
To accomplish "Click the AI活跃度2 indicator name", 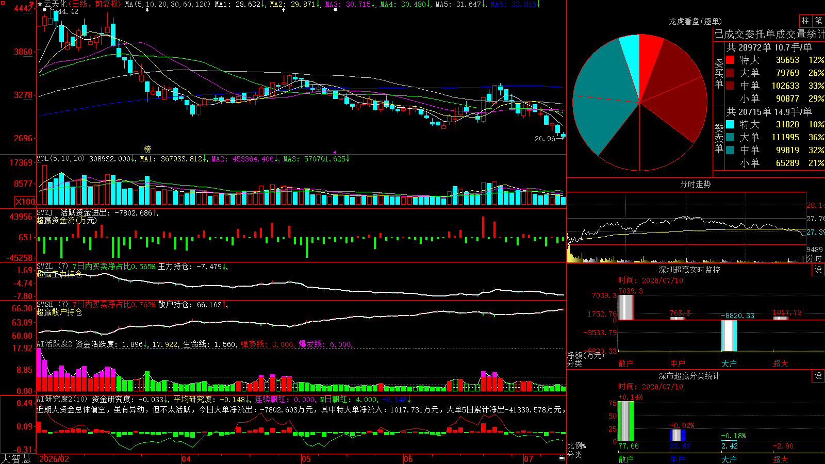I will [54, 344].
